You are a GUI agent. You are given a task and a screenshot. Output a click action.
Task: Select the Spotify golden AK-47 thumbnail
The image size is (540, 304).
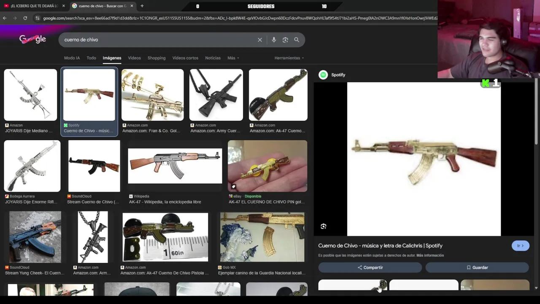pyautogui.click(x=89, y=95)
